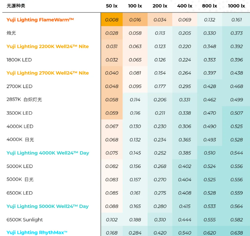Select the 0.397 cell

point(210,73)
